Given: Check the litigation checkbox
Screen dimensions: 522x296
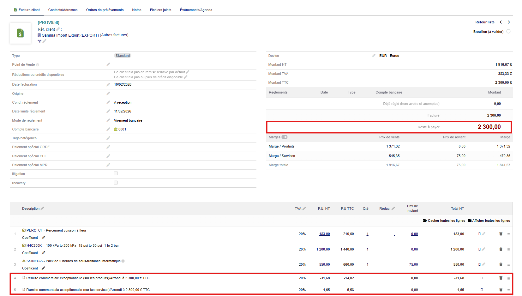Looking at the screenshot, I should coord(116,173).
